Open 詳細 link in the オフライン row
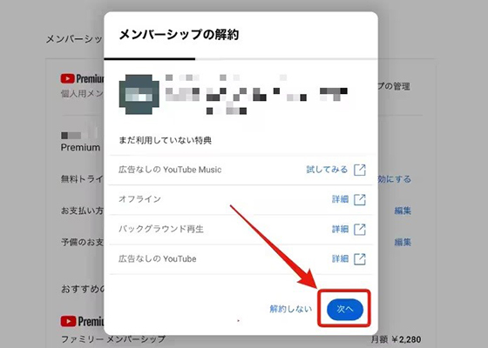Screen dimensions: 488x348 (340, 199)
